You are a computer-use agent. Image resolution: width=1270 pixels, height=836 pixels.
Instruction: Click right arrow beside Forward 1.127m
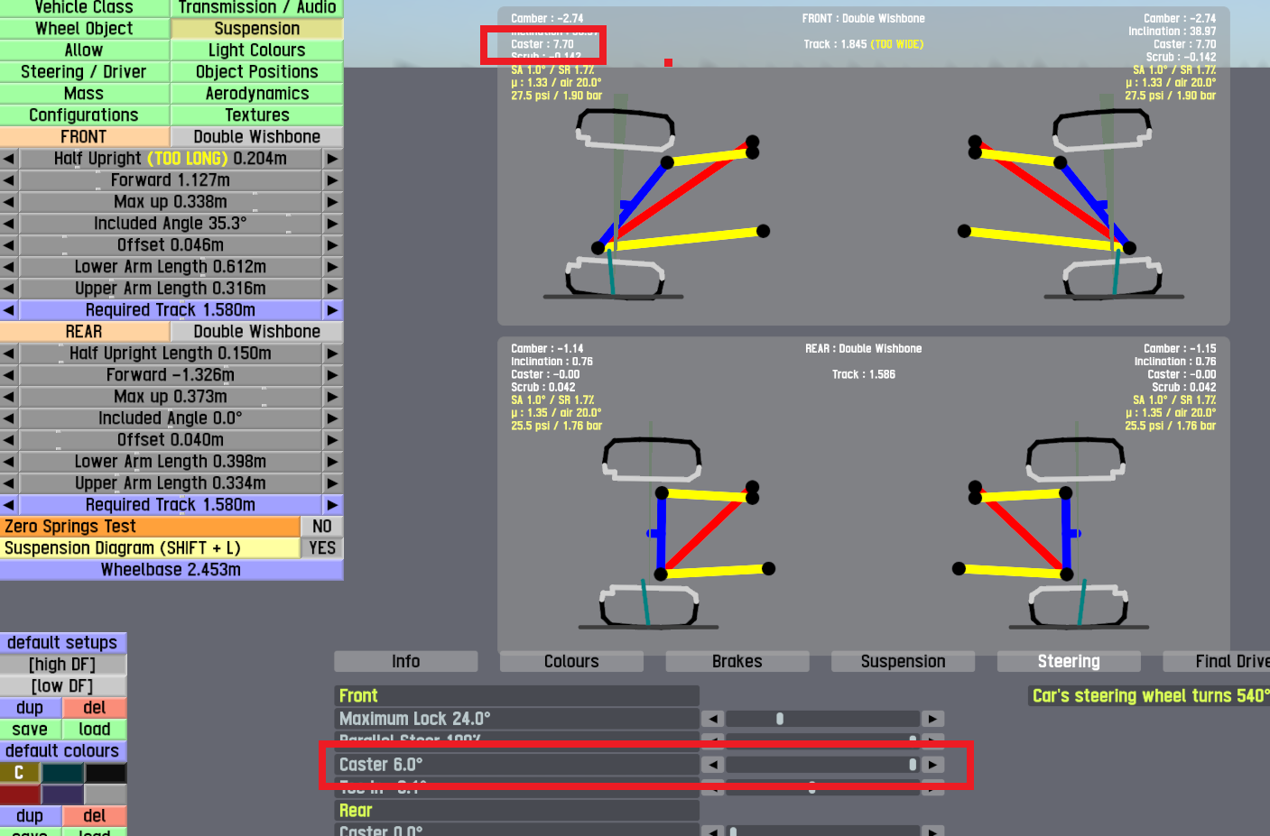333,180
